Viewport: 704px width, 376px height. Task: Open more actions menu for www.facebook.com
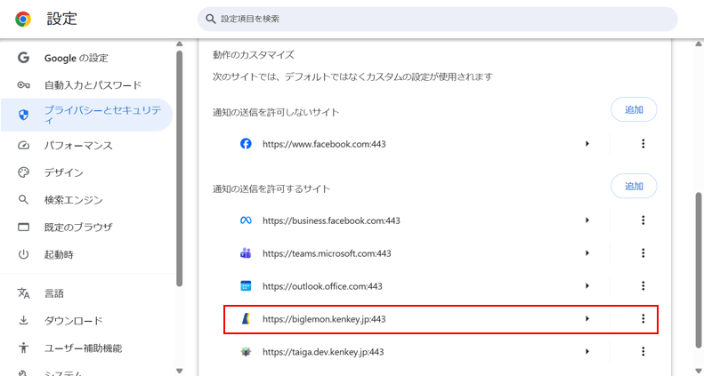pos(643,143)
